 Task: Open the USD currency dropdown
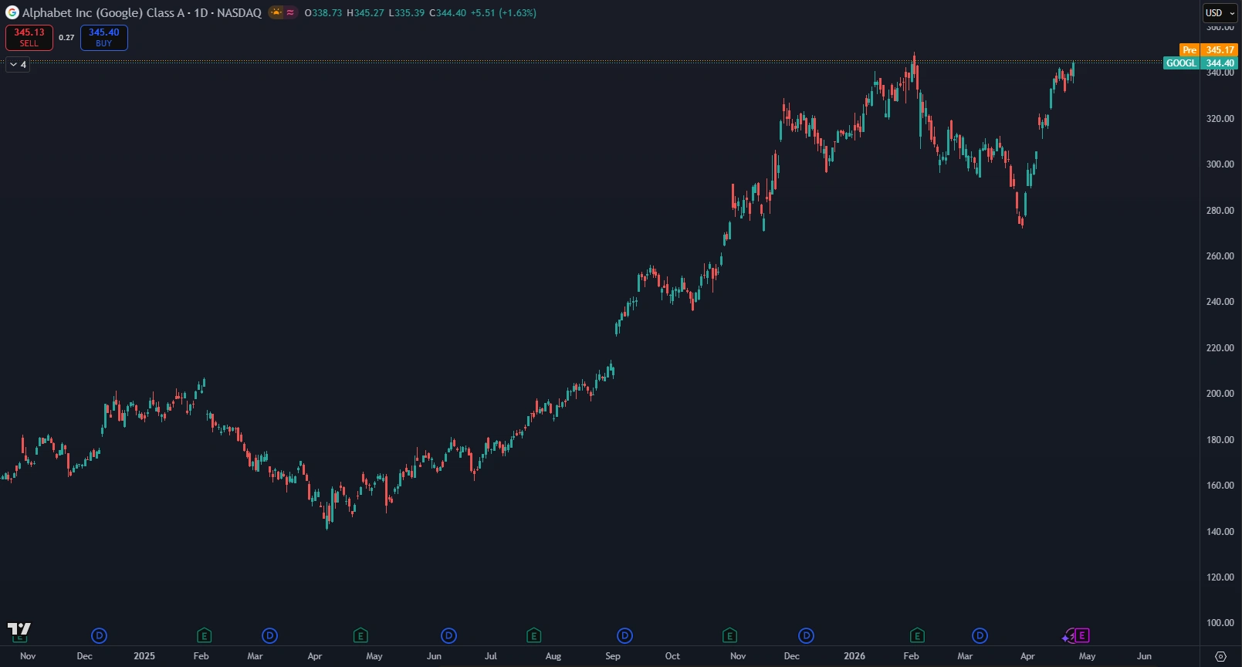[x=1220, y=12]
